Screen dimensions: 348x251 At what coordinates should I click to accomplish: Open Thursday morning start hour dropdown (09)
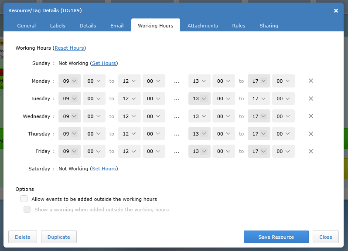tap(70, 134)
